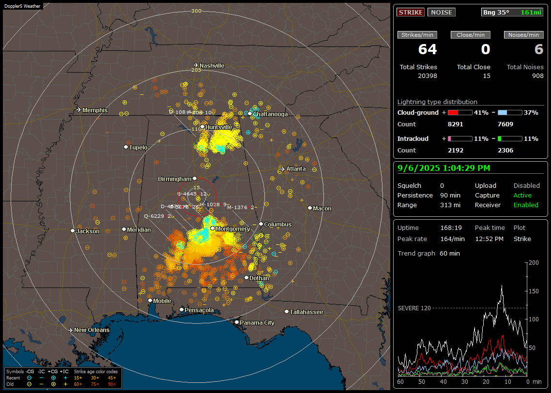Click the SEVERE 120 threshold label
This screenshot has height=393, width=551.
point(414,308)
